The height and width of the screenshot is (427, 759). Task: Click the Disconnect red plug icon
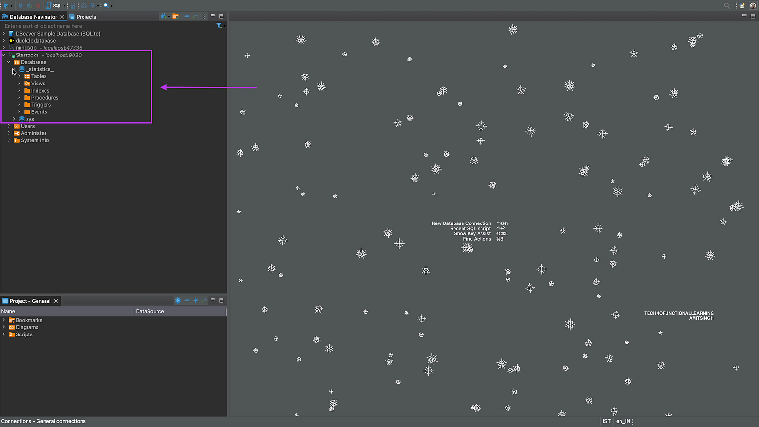click(x=37, y=6)
